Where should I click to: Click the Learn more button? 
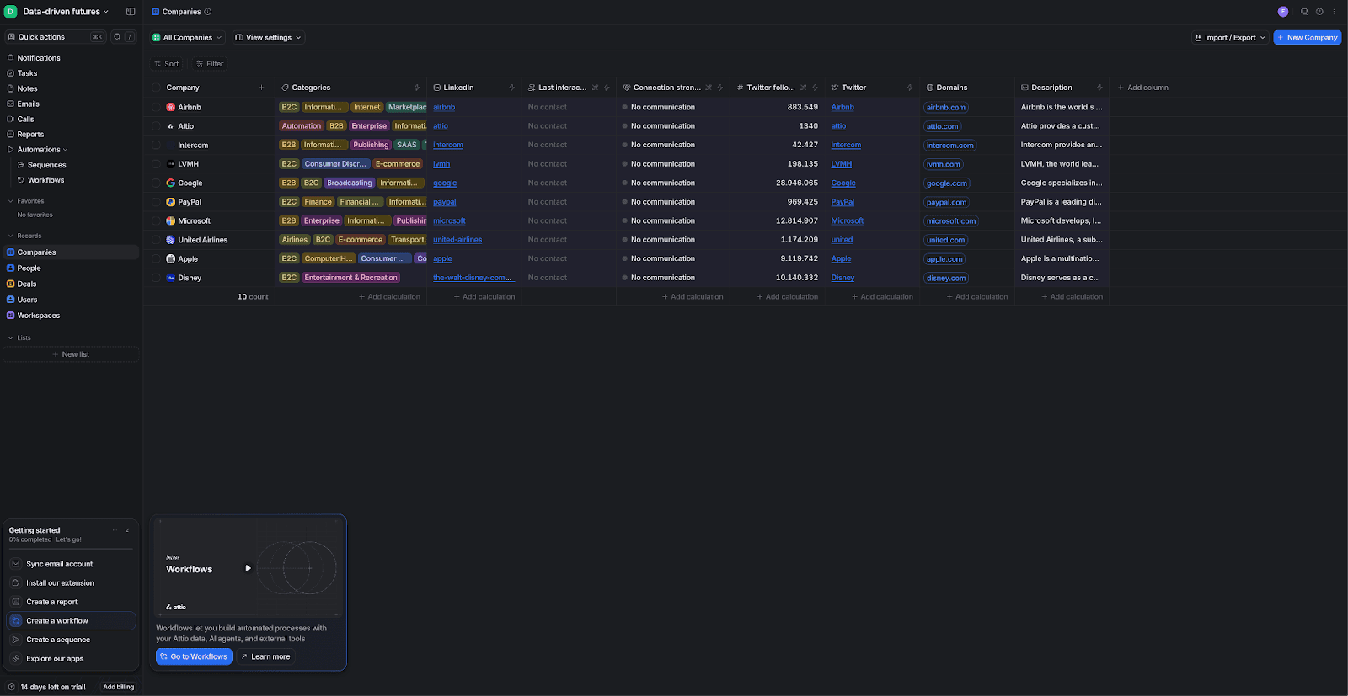pos(265,656)
